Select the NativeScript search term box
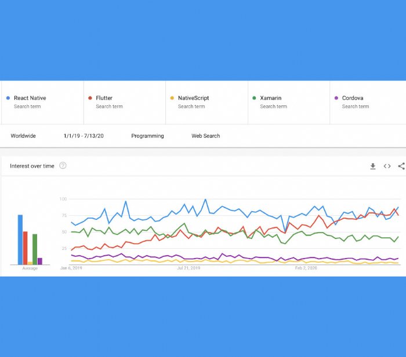 pyautogui.click(x=193, y=98)
